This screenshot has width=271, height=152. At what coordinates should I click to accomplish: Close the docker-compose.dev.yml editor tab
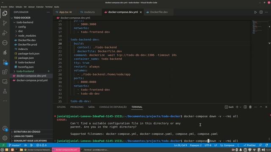click(x=141, y=12)
